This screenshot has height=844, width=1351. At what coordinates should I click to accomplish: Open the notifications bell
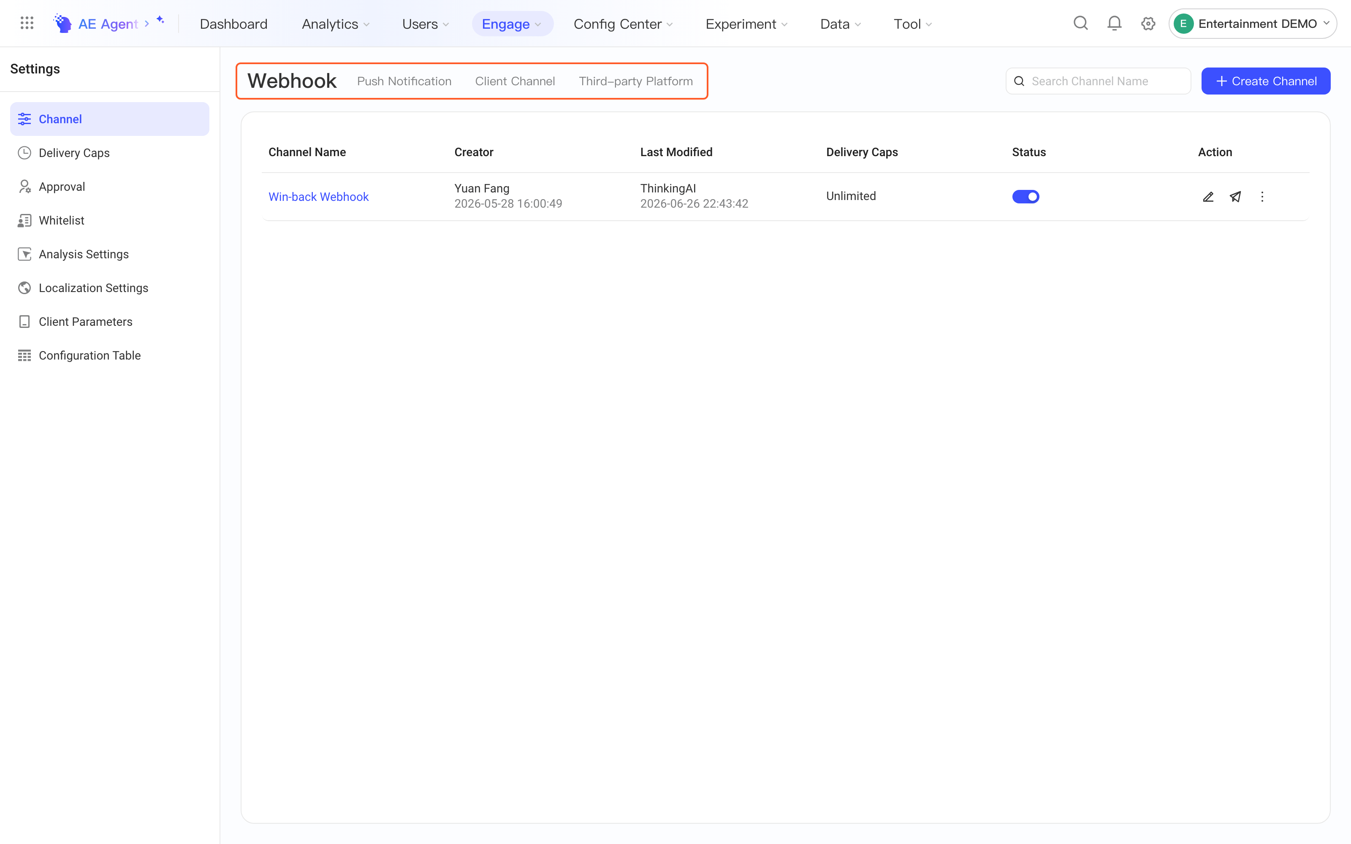1114,24
